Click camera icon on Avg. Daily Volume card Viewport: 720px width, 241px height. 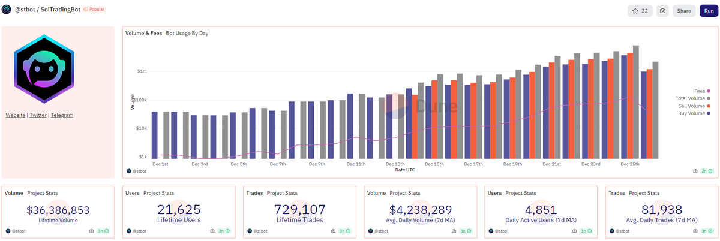click(x=454, y=231)
